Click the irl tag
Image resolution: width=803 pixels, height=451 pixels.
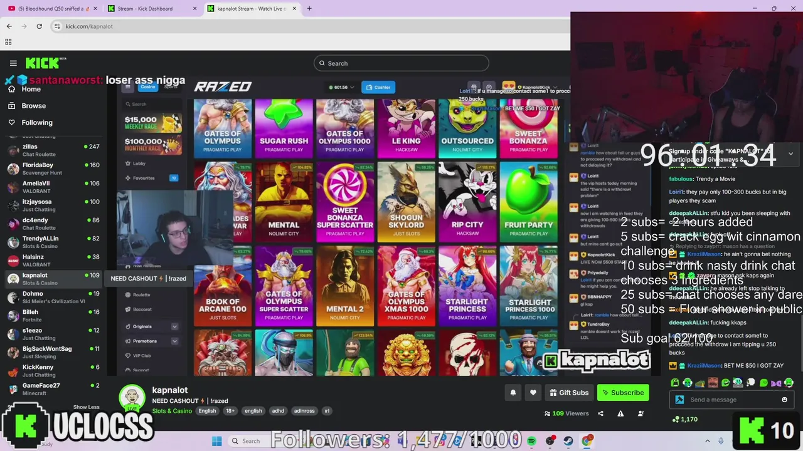326,411
